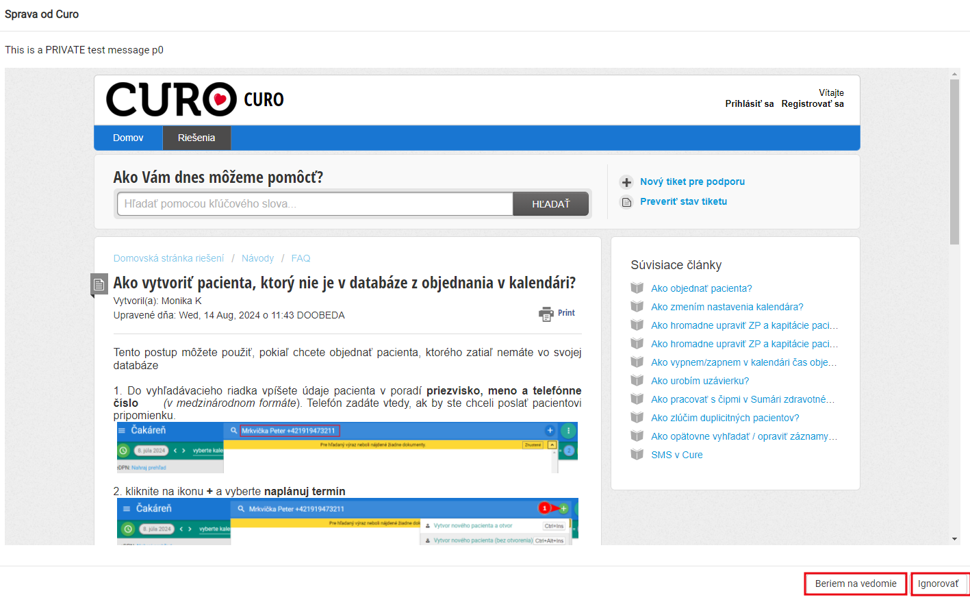Click the article title heading text
The width and height of the screenshot is (970, 602).
pyautogui.click(x=344, y=283)
